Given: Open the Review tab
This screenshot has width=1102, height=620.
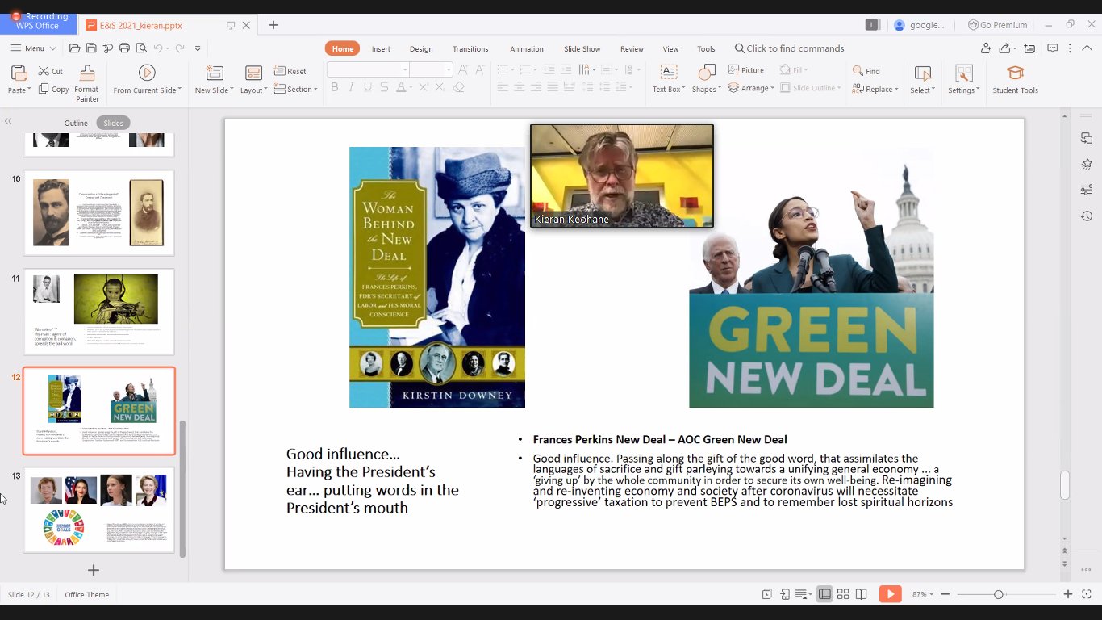Looking at the screenshot, I should 632,49.
